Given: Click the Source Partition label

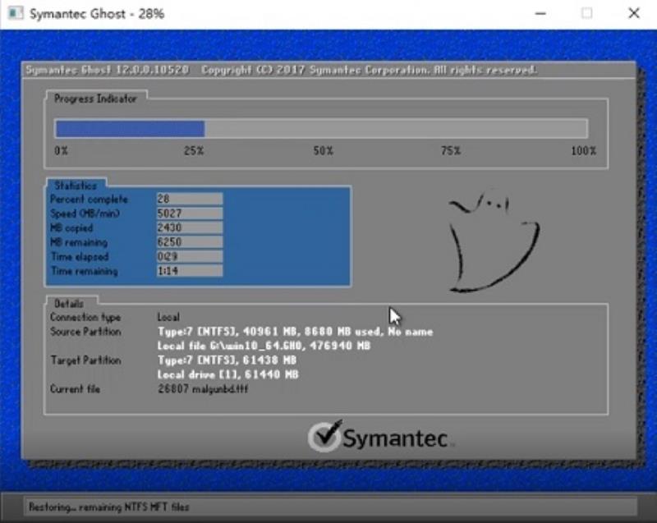Looking at the screenshot, I should click(85, 332).
